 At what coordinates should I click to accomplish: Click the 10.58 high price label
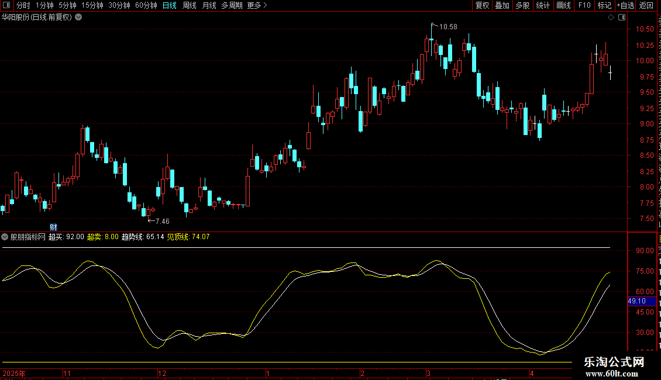(x=448, y=27)
